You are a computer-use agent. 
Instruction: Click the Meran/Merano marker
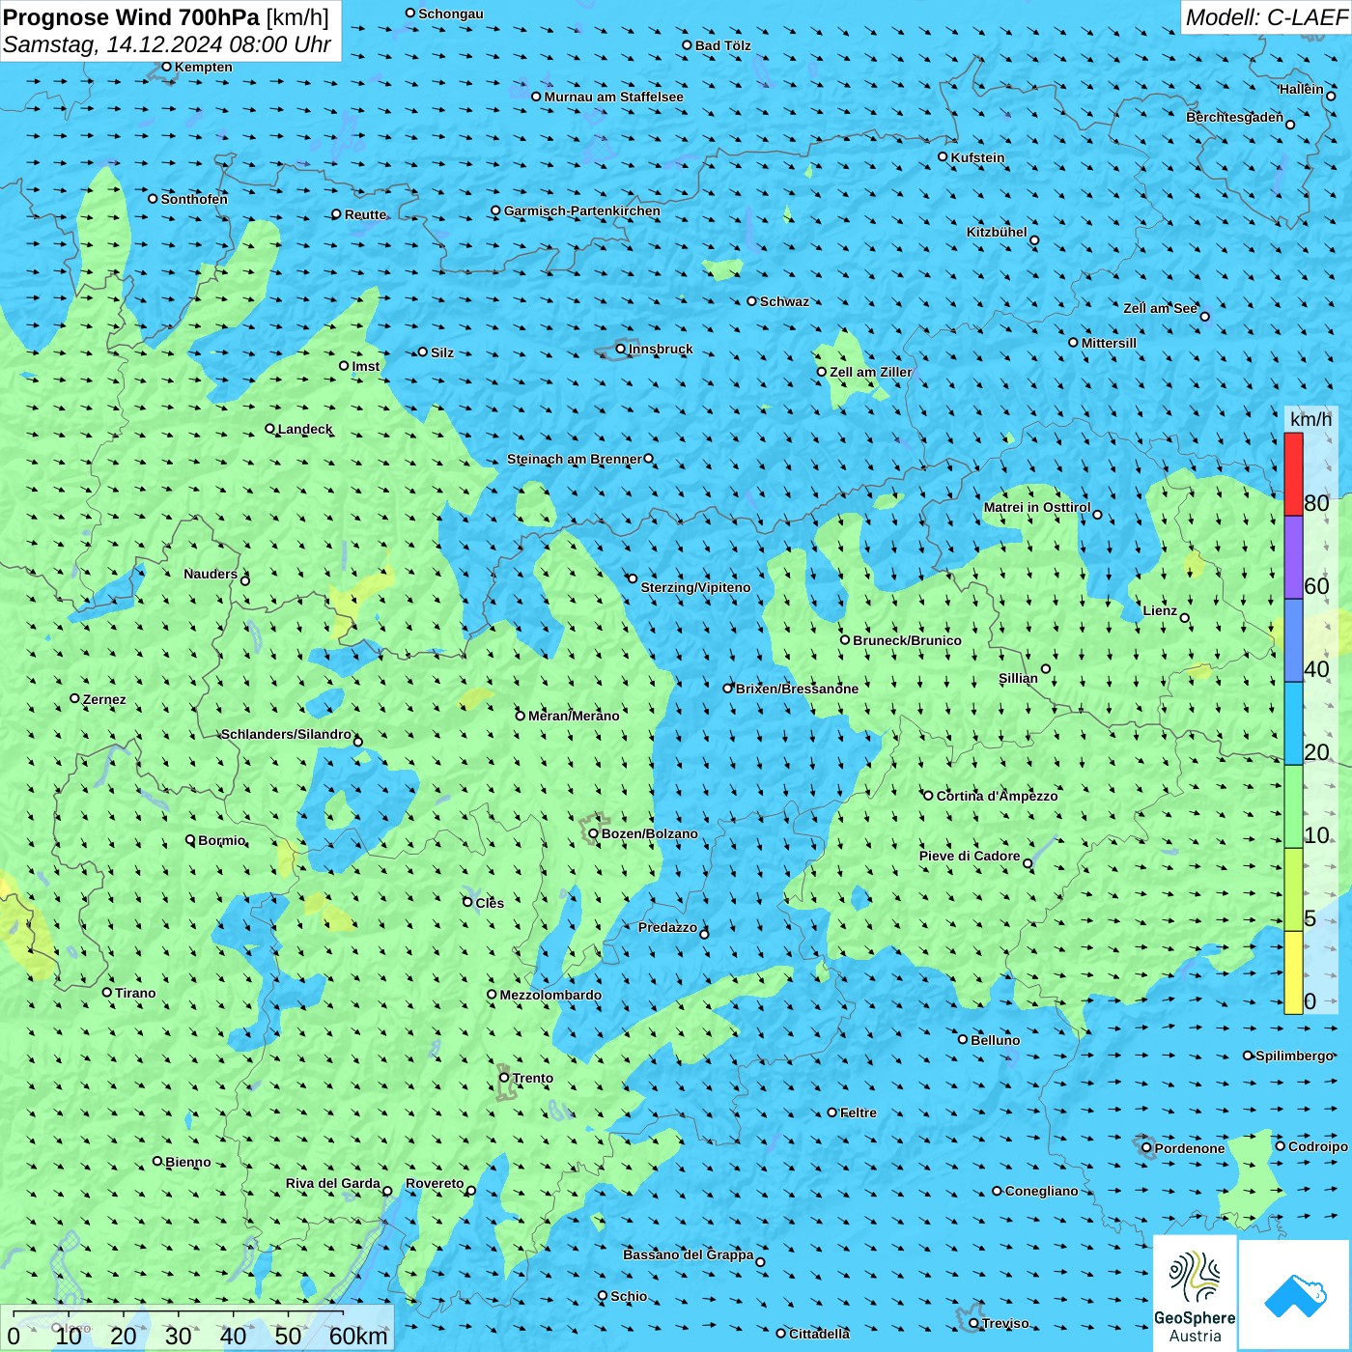click(520, 716)
